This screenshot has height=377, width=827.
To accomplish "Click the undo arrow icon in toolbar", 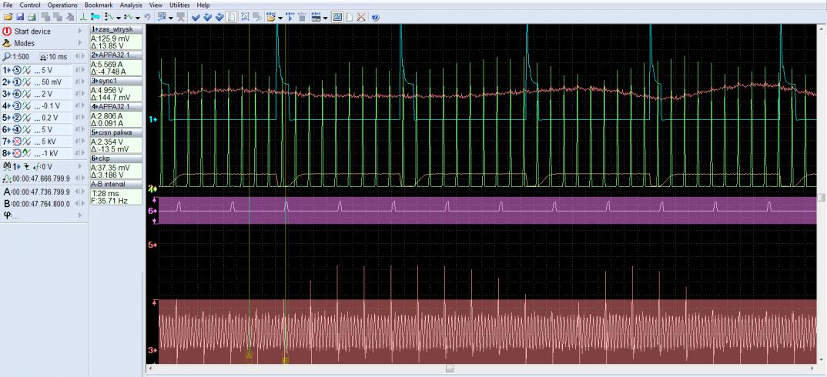I will (x=146, y=16).
